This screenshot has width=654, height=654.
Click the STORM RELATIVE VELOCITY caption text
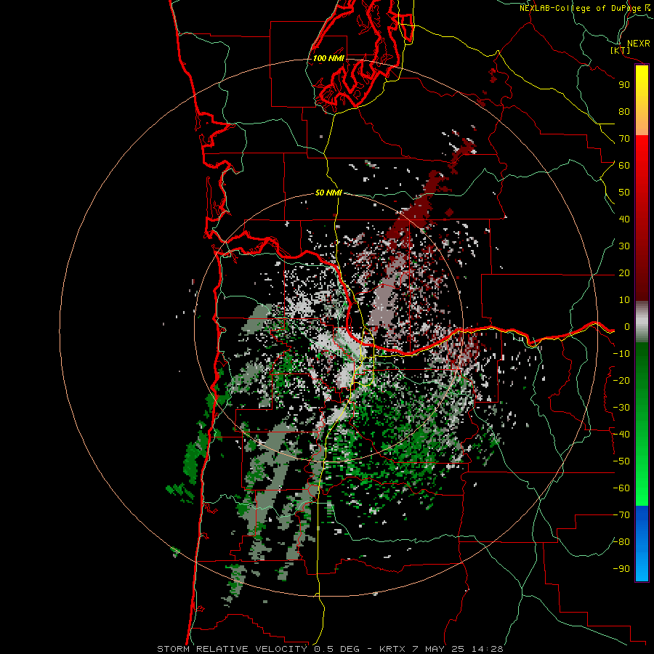232,649
